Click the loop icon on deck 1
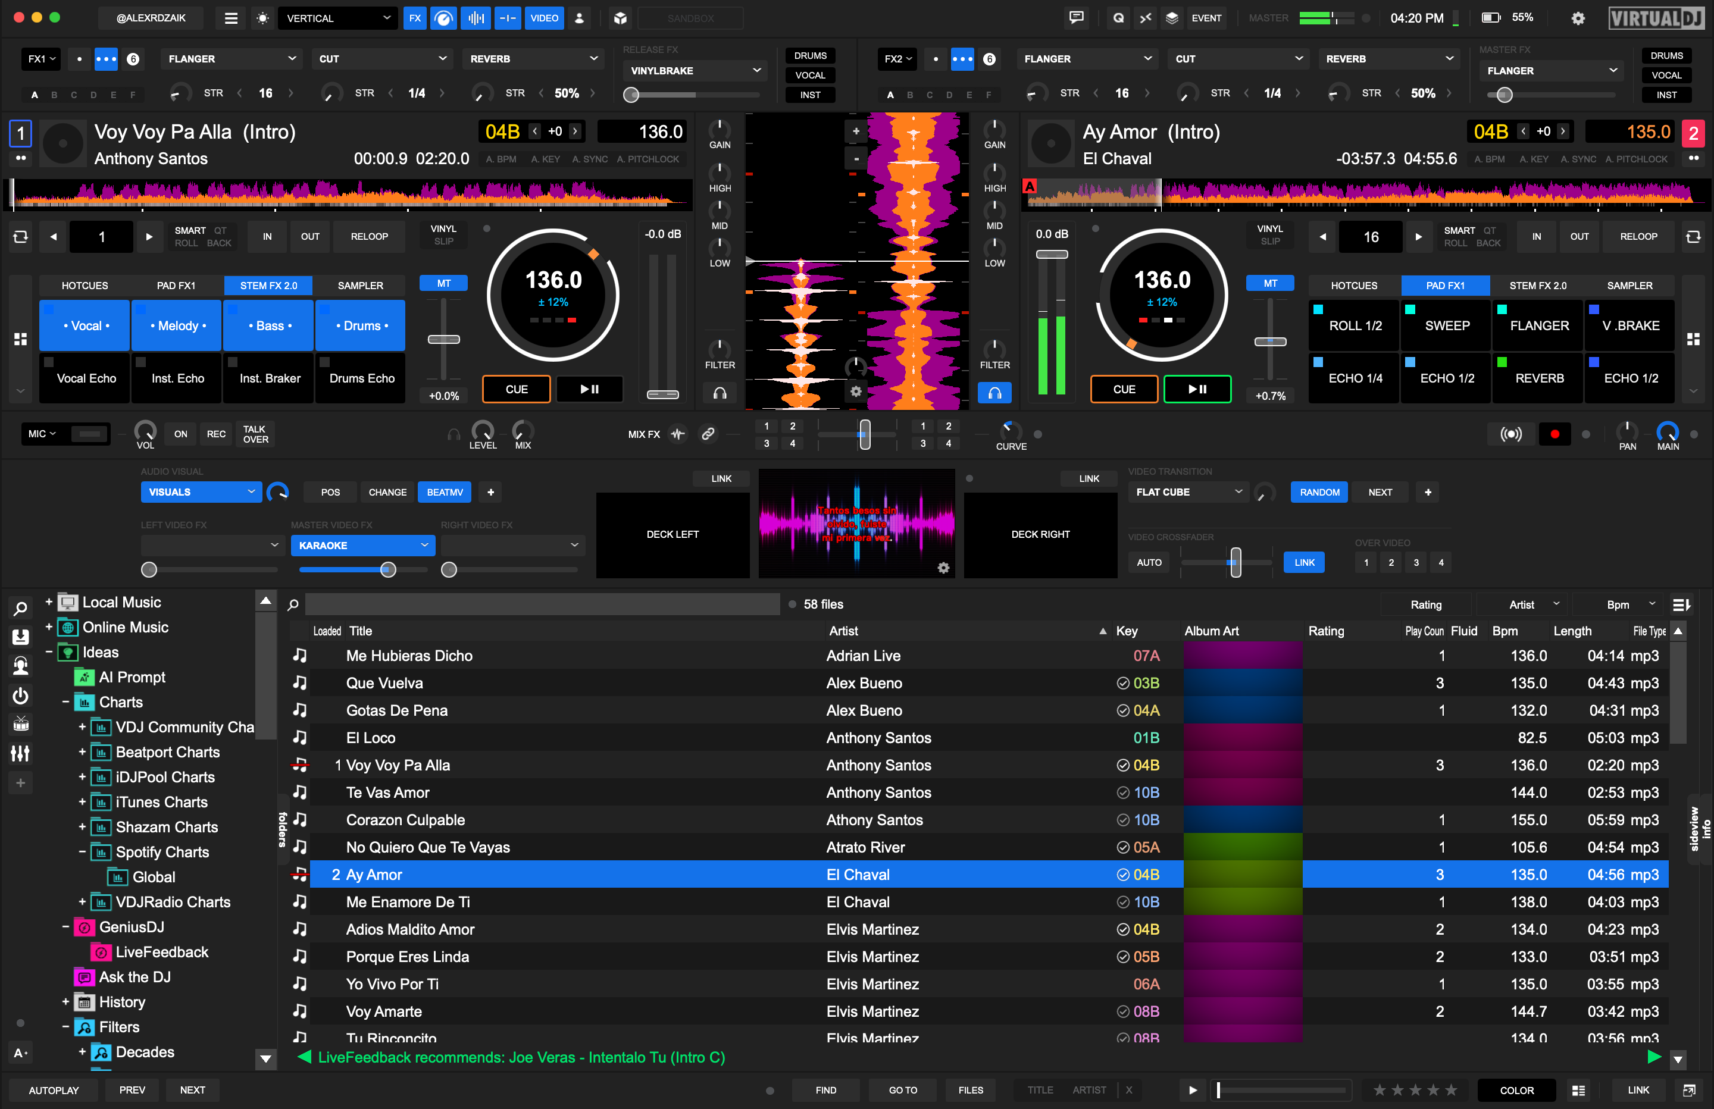This screenshot has height=1109, width=1714. pos(21,236)
